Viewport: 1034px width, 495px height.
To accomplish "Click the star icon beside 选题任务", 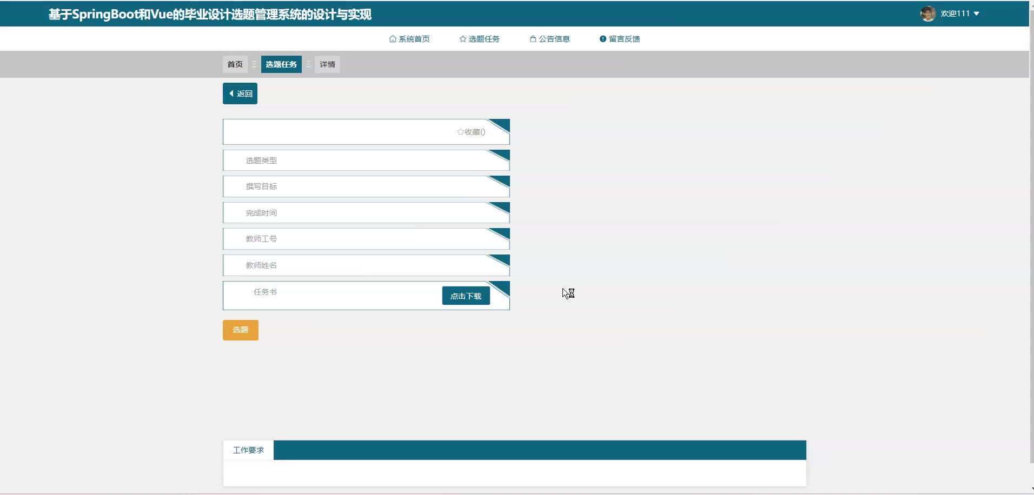I will coord(463,39).
